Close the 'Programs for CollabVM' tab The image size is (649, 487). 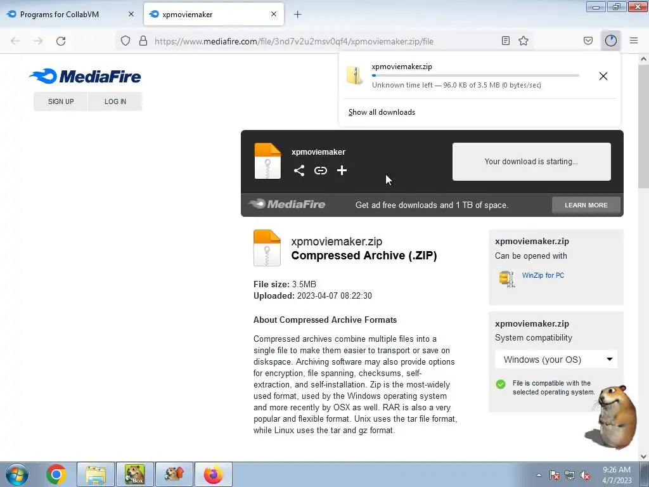click(x=131, y=14)
